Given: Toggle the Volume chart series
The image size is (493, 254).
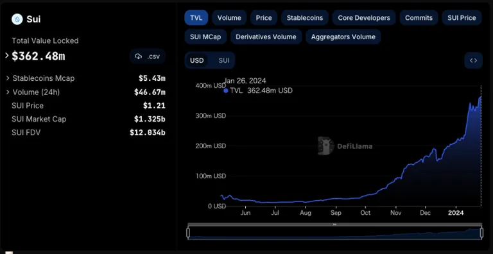Looking at the screenshot, I should coord(229,18).
